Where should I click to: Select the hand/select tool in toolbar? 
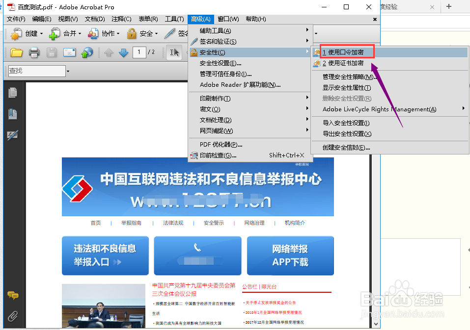pyautogui.click(x=174, y=52)
